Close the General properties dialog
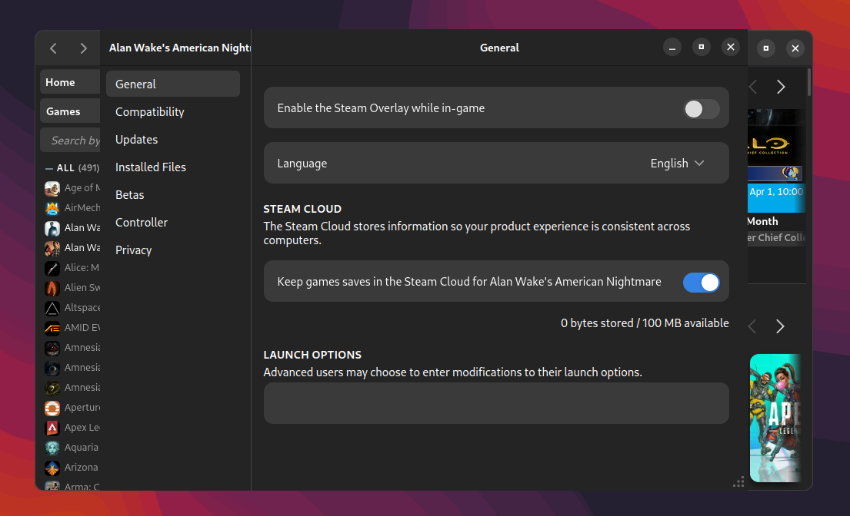Viewport: 850px width, 516px height. click(731, 48)
